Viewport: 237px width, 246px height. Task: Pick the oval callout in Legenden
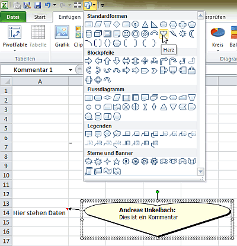coord(107,134)
